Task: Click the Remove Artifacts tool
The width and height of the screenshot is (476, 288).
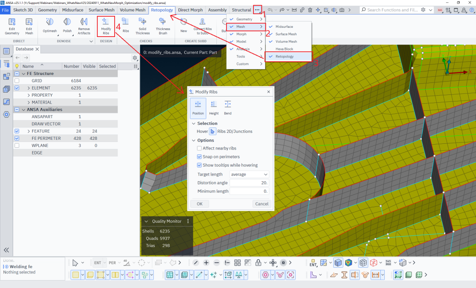Action: [84, 26]
